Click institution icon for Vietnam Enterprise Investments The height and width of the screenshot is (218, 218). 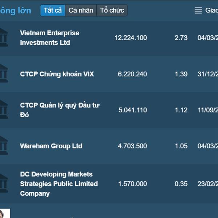[x=4, y=37]
